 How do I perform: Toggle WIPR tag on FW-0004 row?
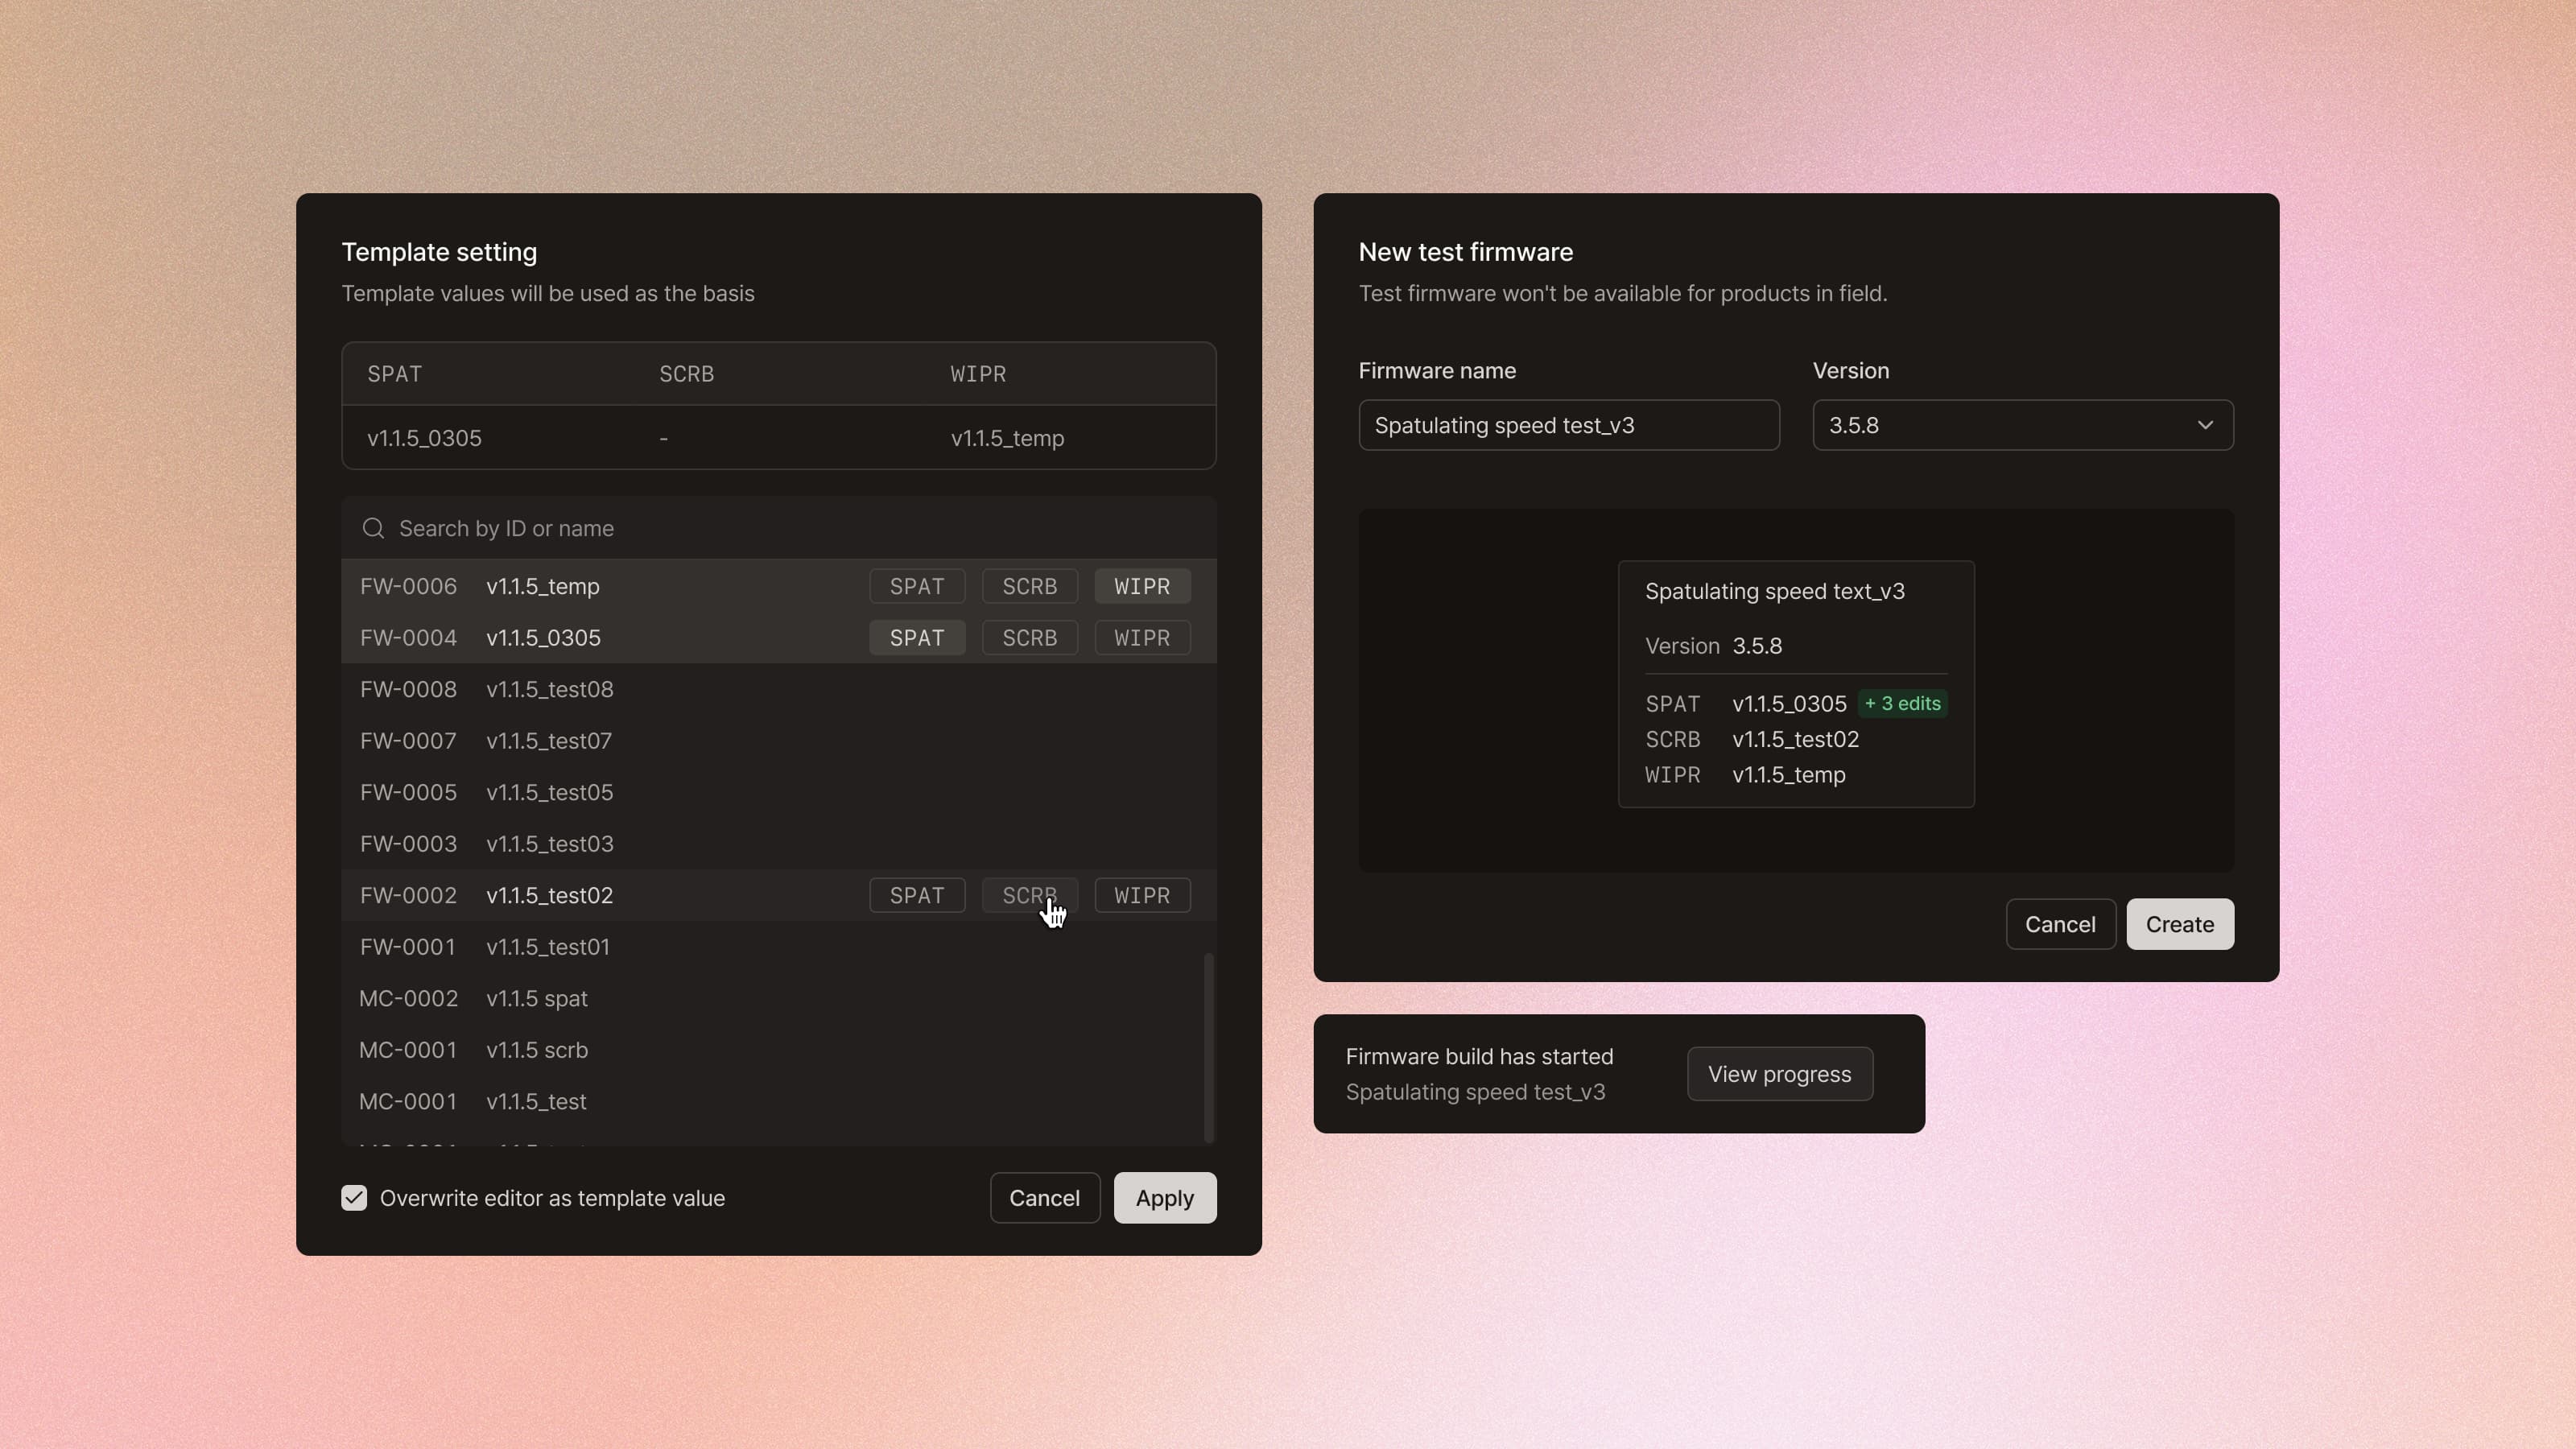[1141, 638]
